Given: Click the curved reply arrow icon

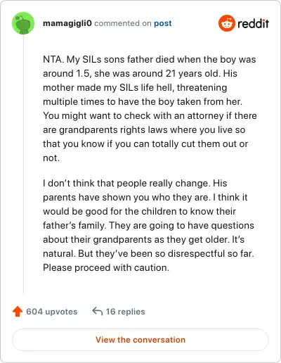Looking at the screenshot, I should [x=98, y=312].
